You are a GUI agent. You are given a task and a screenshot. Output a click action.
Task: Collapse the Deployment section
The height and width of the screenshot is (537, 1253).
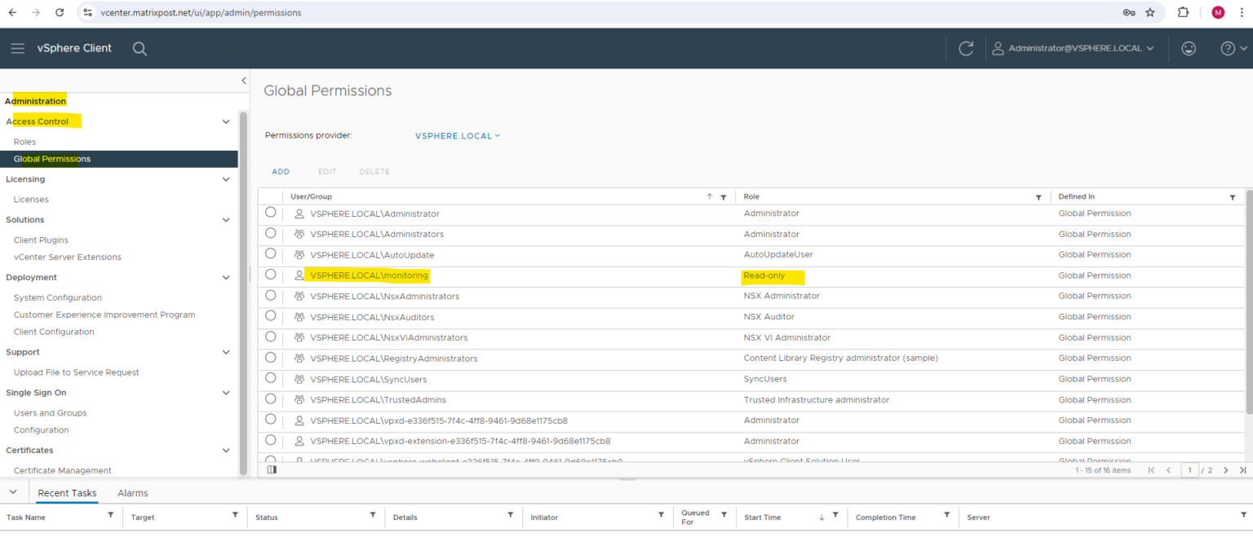point(226,277)
